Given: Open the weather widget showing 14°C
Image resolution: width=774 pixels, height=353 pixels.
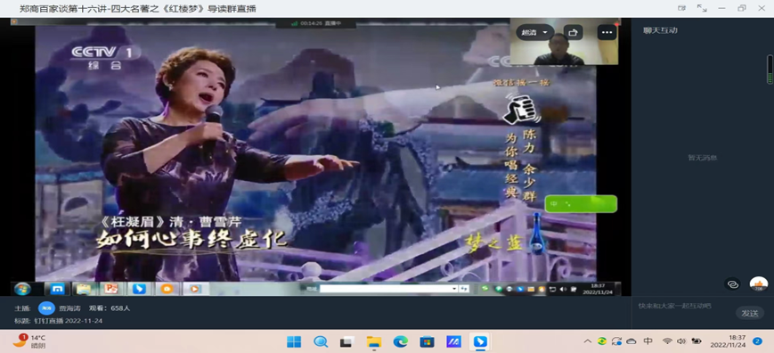Looking at the screenshot, I should coord(29,341).
